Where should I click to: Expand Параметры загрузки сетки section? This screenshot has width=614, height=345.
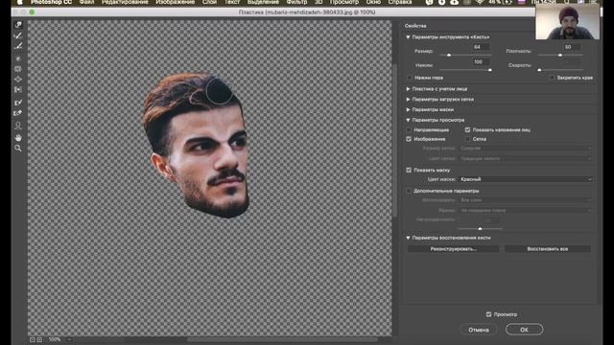pos(408,100)
